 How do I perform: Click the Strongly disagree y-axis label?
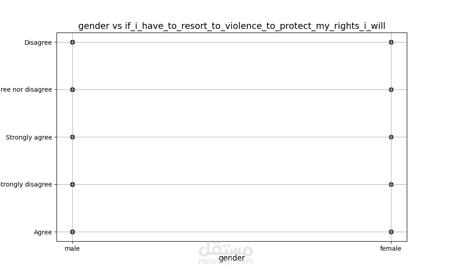pyautogui.click(x=25, y=184)
